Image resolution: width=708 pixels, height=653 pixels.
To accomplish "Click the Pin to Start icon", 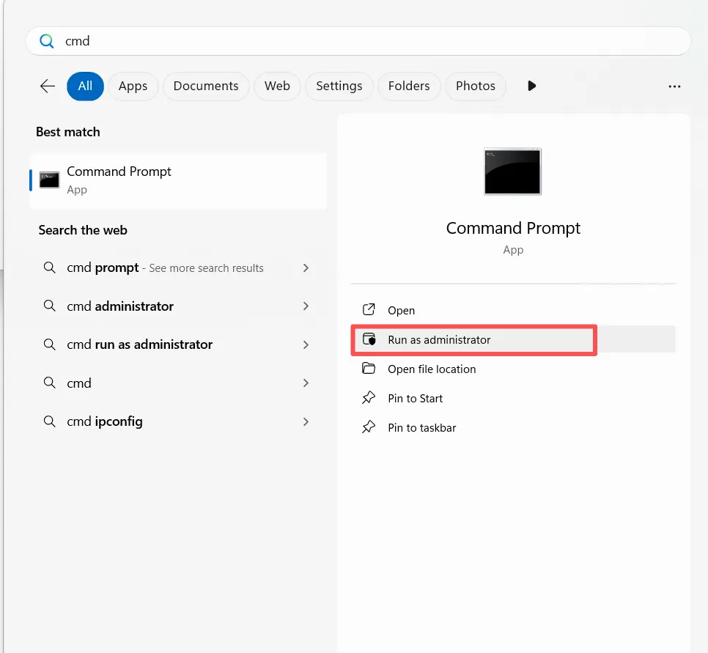I will point(369,398).
